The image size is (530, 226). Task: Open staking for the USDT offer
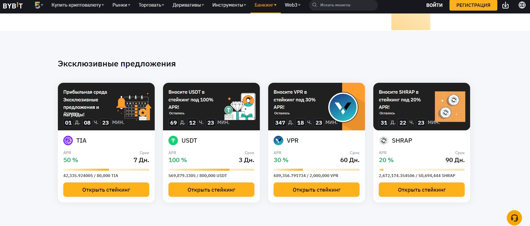point(211,190)
